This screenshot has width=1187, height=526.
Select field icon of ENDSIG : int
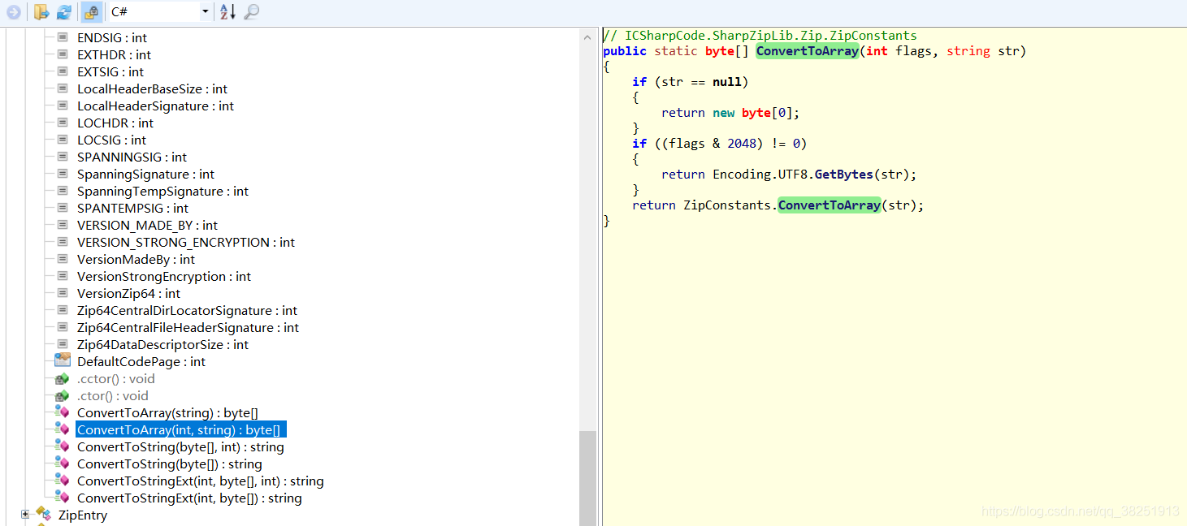63,37
